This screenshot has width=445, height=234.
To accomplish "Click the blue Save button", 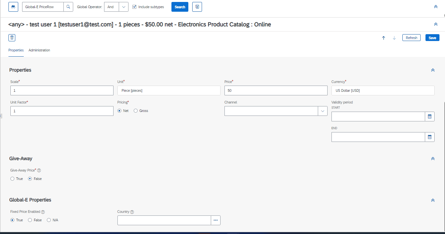I will pos(432,38).
